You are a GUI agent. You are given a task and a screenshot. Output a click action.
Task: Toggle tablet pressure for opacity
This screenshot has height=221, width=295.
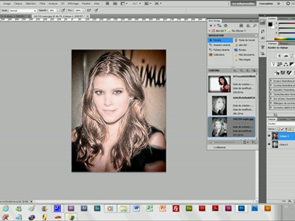coord(63,10)
